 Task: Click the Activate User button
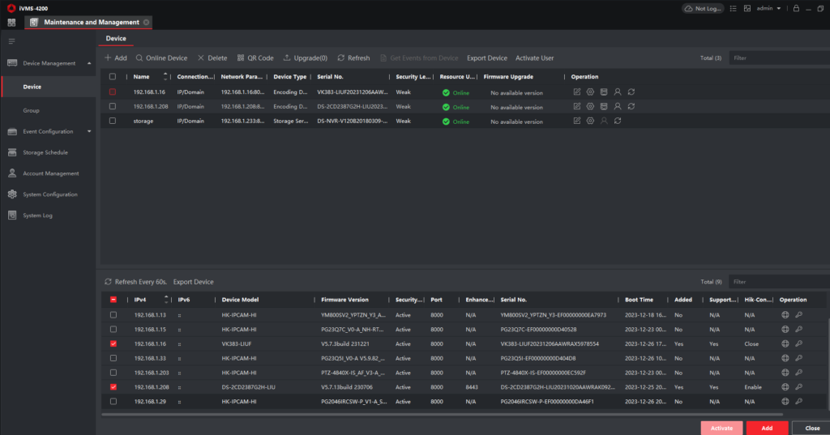534,58
